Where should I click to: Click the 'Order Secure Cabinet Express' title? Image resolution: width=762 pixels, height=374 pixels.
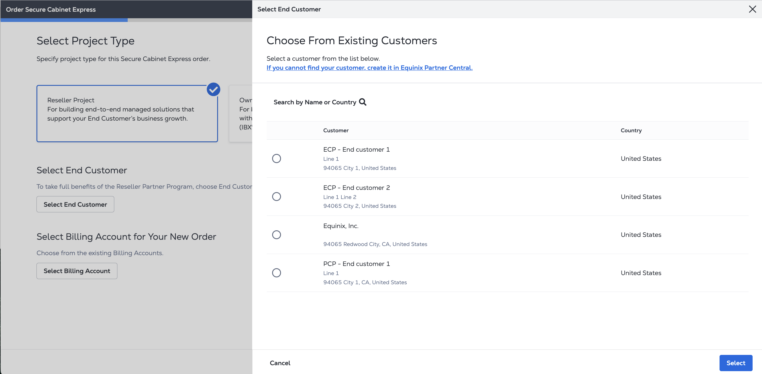point(51,9)
